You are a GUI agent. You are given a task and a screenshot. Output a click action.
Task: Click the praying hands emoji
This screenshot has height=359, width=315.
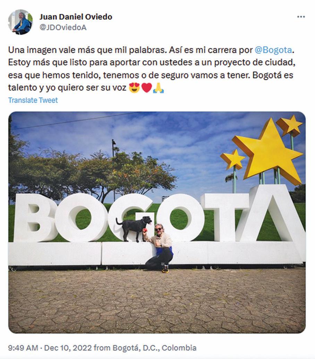pos(159,88)
